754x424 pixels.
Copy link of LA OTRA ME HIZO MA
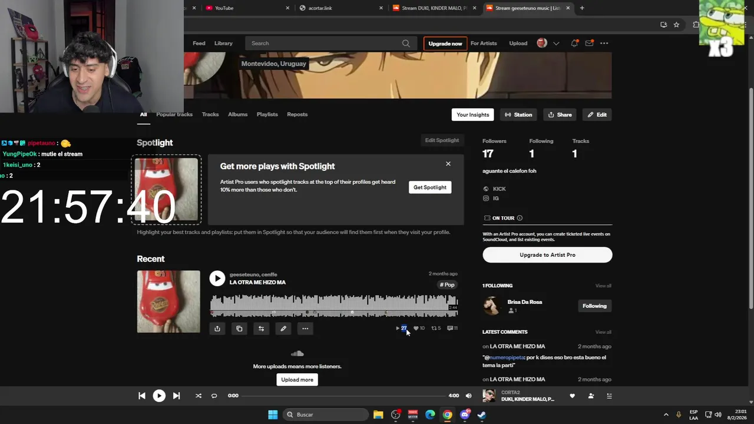click(239, 329)
